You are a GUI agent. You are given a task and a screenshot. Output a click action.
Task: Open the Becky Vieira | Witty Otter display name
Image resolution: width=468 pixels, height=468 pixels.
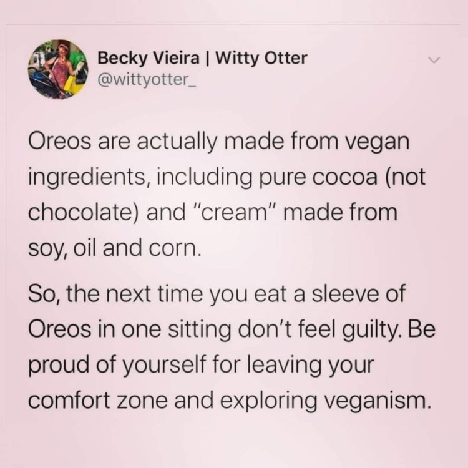[202, 57]
